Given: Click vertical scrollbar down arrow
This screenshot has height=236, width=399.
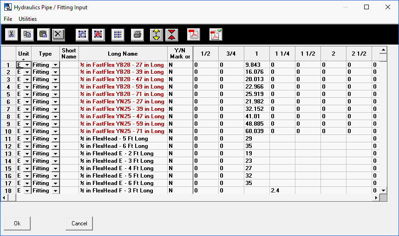Looking at the screenshot, I should 383,190.
